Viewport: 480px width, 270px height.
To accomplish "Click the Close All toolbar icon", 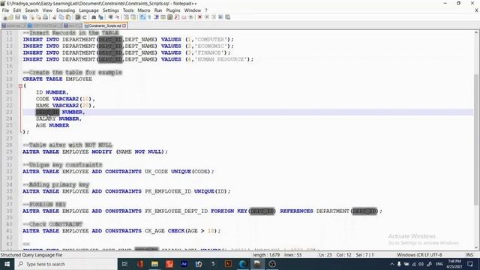I will (x=38, y=17).
